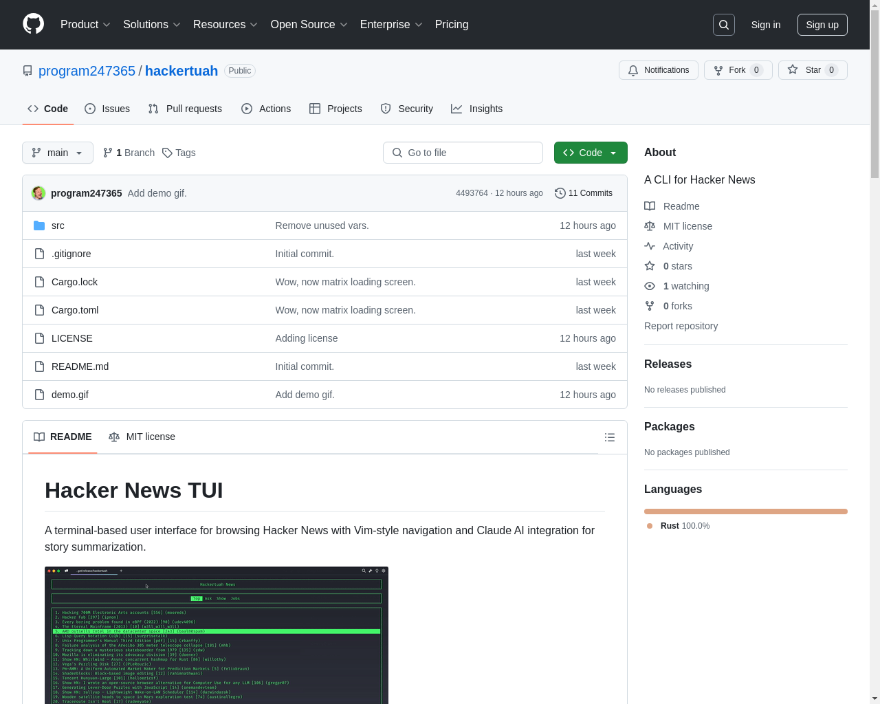The height and width of the screenshot is (704, 880).
Task: Open the GitHub home logo
Action: pos(33,24)
